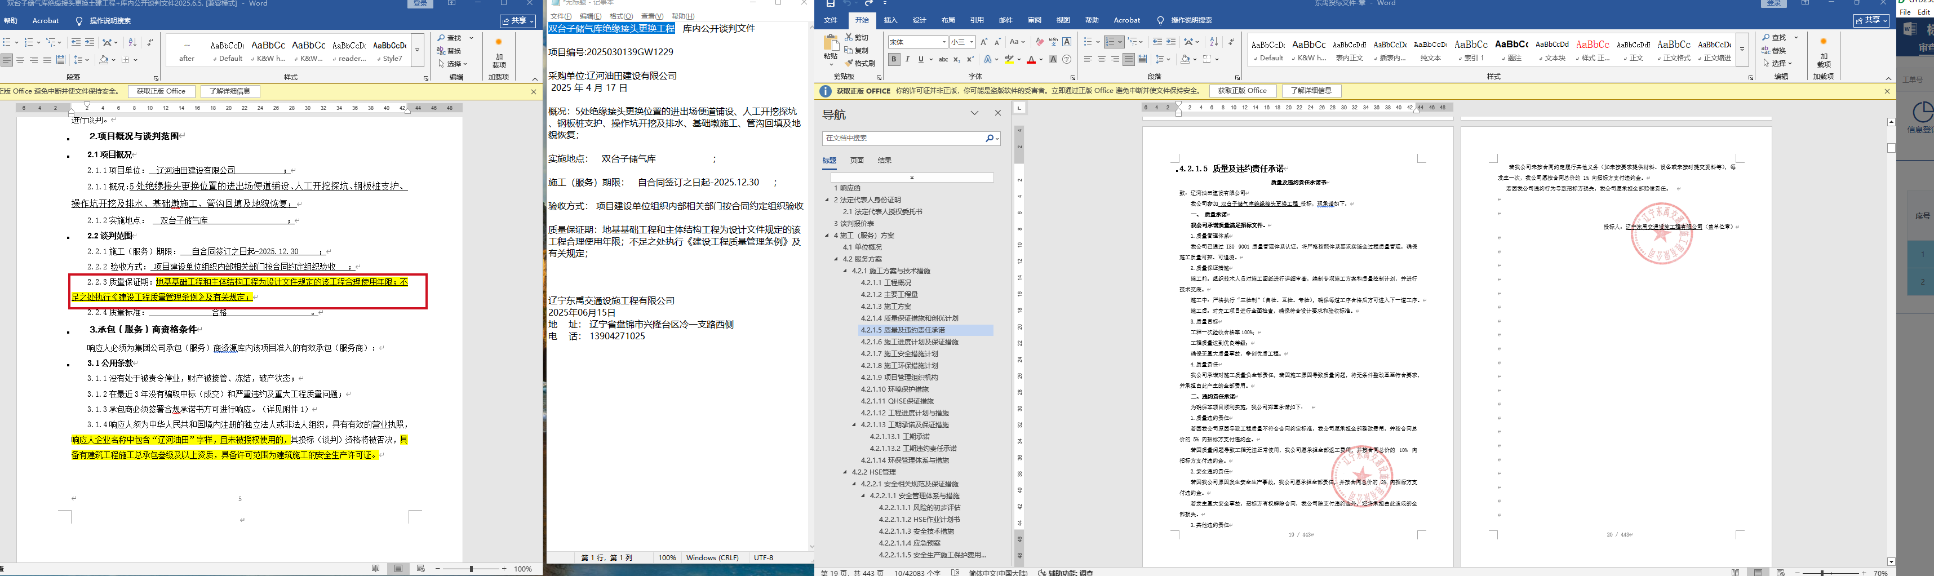Toggle justify alignment in 东禹投标文件 Word ribbon
1934x576 pixels.
[1128, 59]
